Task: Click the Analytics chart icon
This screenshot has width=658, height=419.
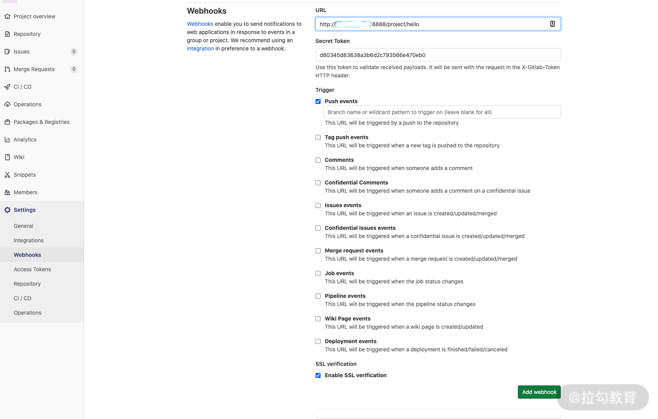Action: pos(7,140)
